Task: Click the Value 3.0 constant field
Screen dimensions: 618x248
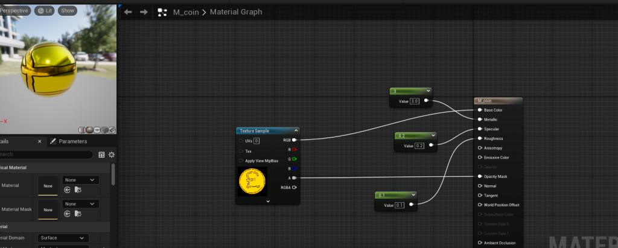Action: 414,101
